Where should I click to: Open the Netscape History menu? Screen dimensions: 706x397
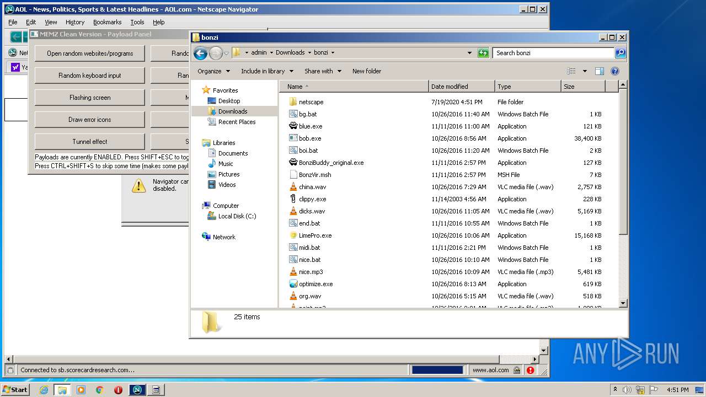75,22
